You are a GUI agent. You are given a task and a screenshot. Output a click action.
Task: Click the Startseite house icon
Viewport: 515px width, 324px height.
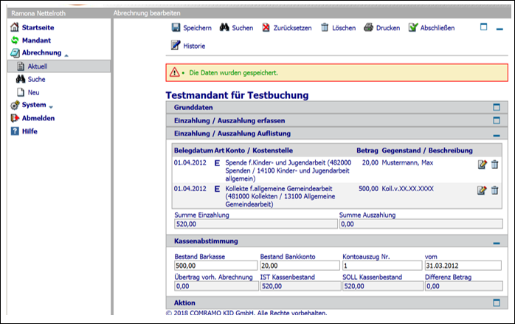[15, 27]
